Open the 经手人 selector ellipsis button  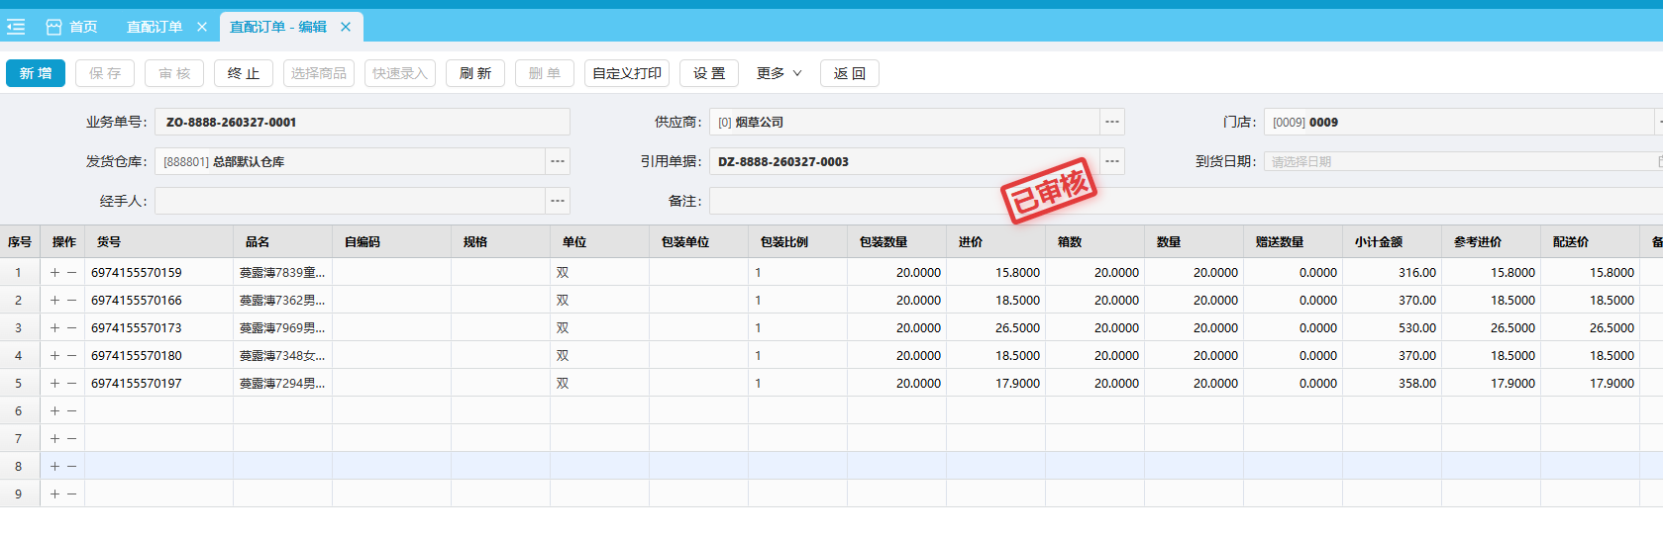[558, 201]
